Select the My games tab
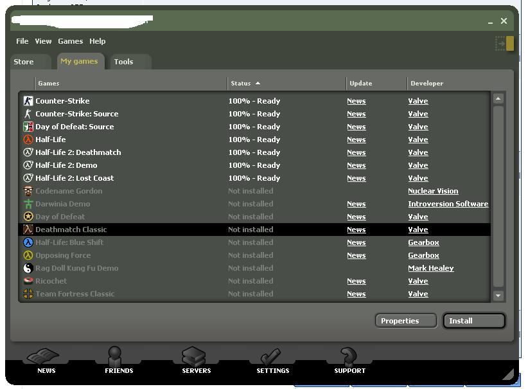 click(x=80, y=61)
